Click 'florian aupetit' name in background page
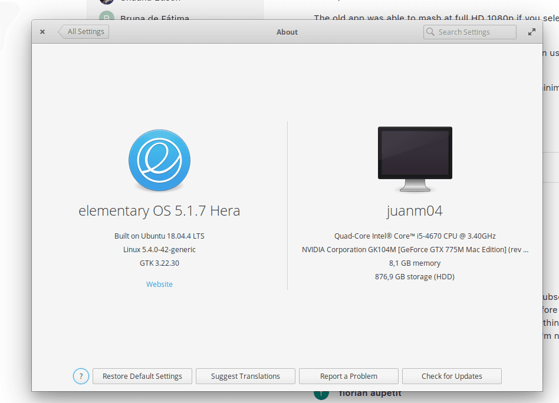559x403 pixels. [370, 393]
